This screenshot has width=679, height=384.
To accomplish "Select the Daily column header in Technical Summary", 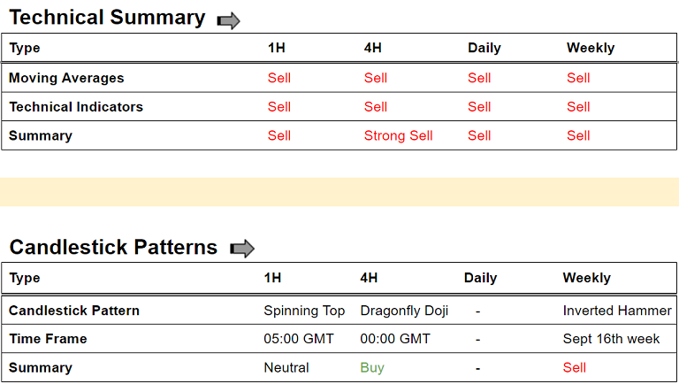I will (x=484, y=49).
